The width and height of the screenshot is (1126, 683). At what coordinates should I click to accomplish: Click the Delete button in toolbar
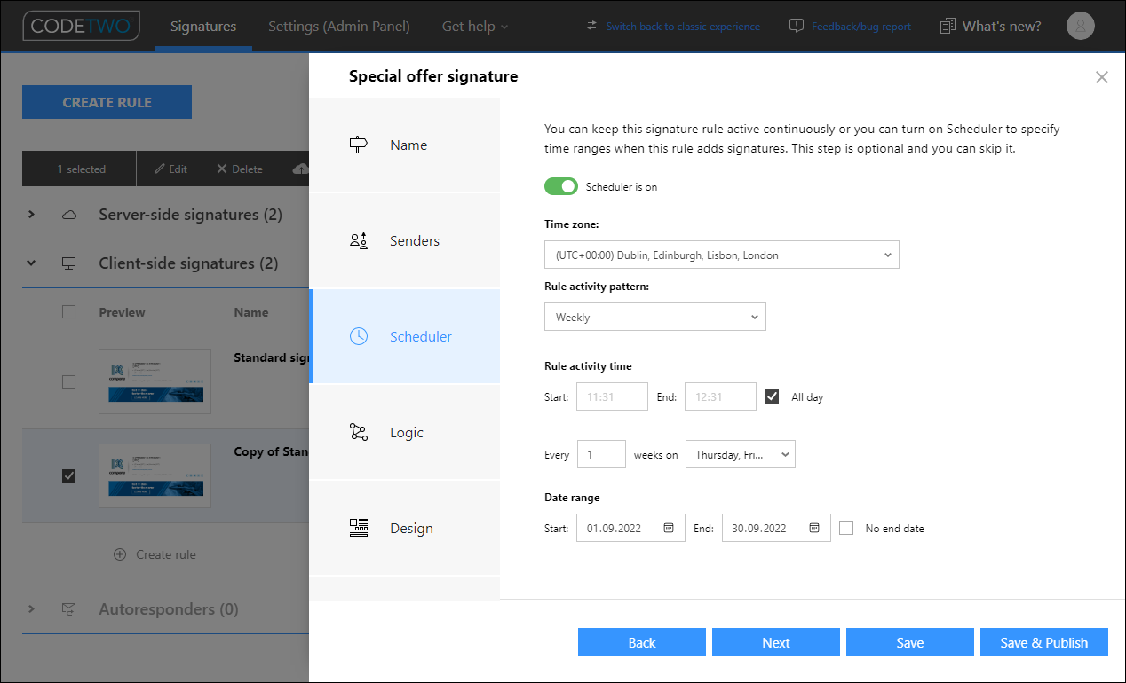click(x=240, y=169)
